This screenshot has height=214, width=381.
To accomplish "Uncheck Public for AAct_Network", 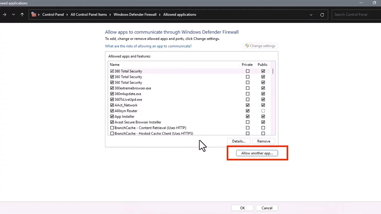I will click(263, 105).
